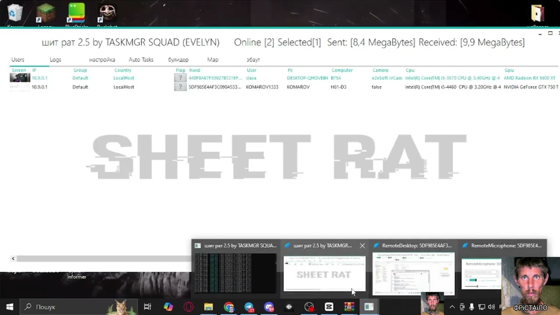Viewport: 560px width, 315px height.
Task: Select the screen thumbnail in the slava row
Action: tap(20, 78)
